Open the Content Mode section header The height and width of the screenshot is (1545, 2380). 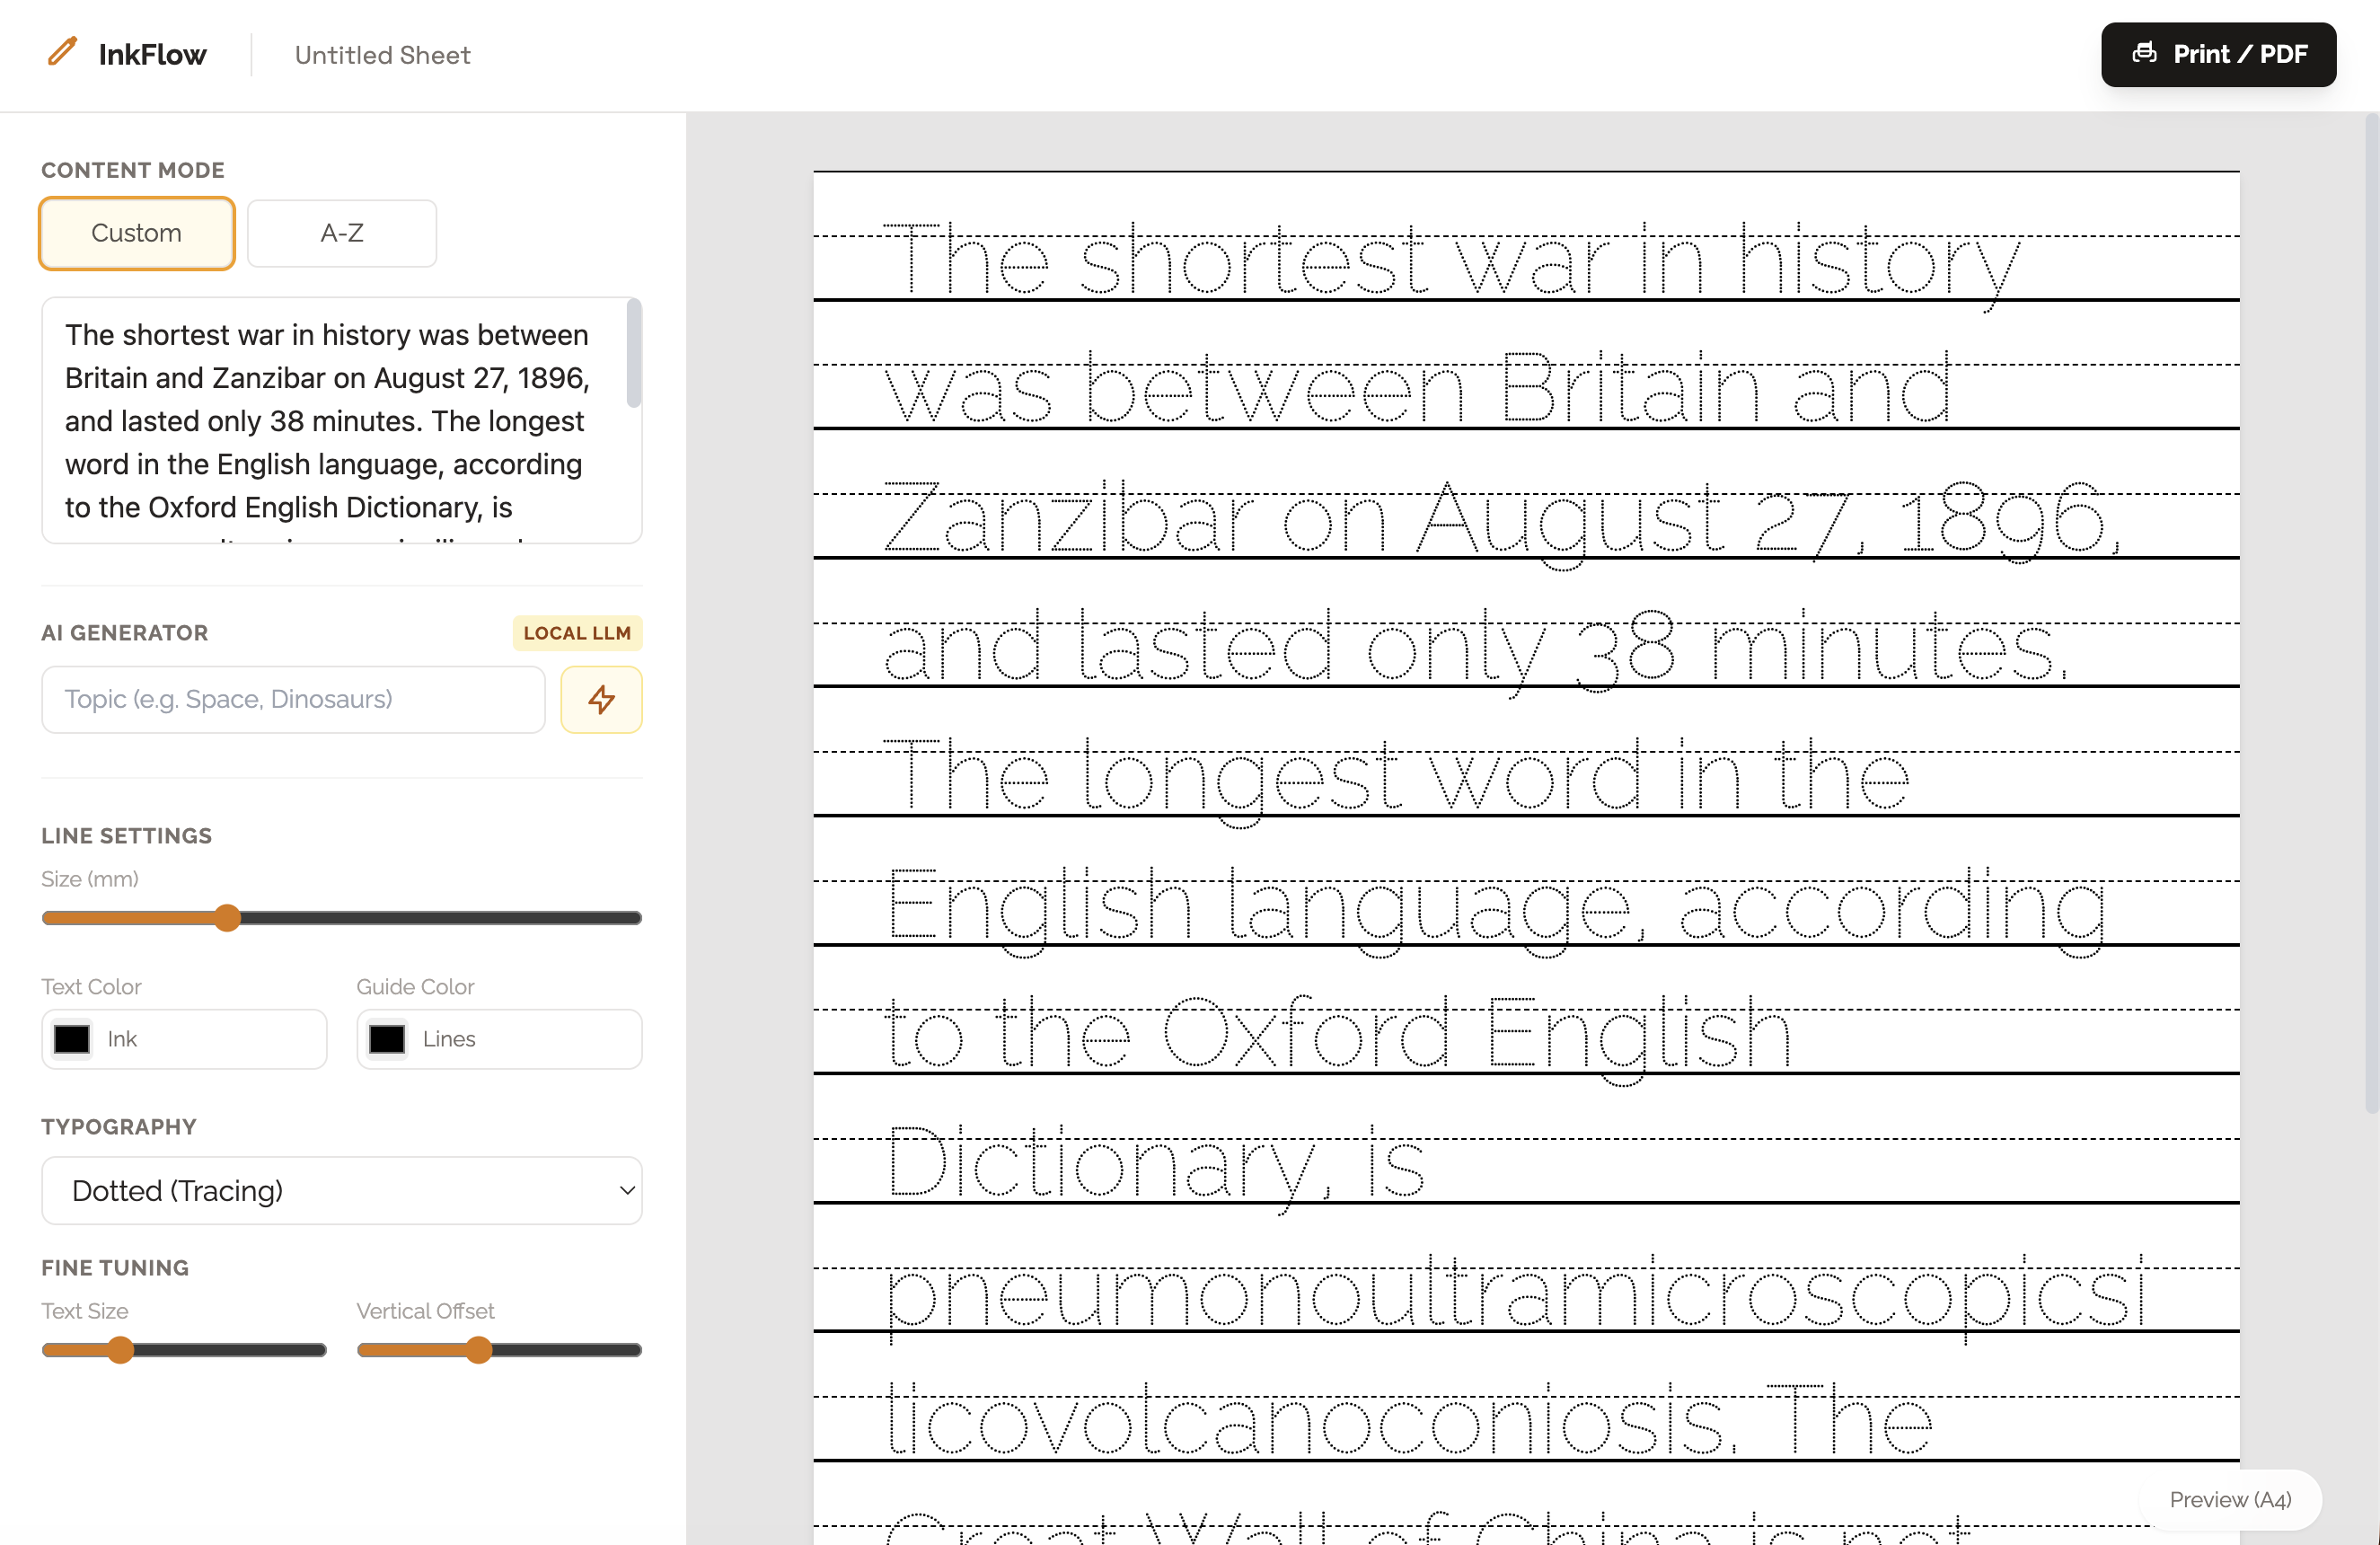tap(132, 169)
